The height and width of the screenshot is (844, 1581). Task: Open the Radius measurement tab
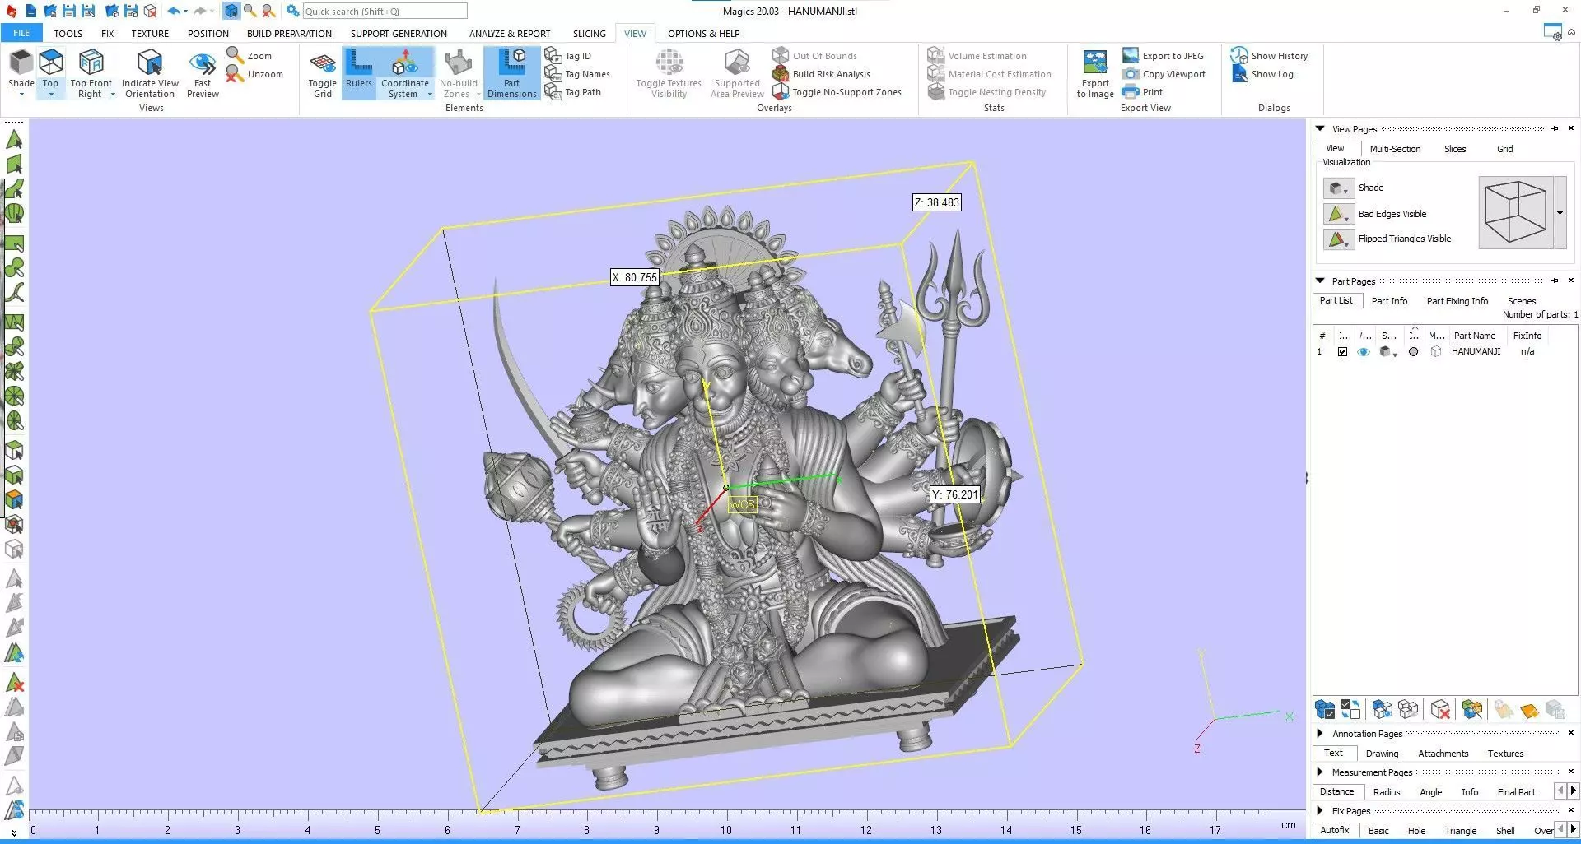[x=1387, y=792]
